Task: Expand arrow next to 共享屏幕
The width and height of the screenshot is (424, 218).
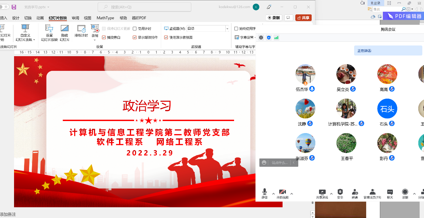Action: coord(331,194)
